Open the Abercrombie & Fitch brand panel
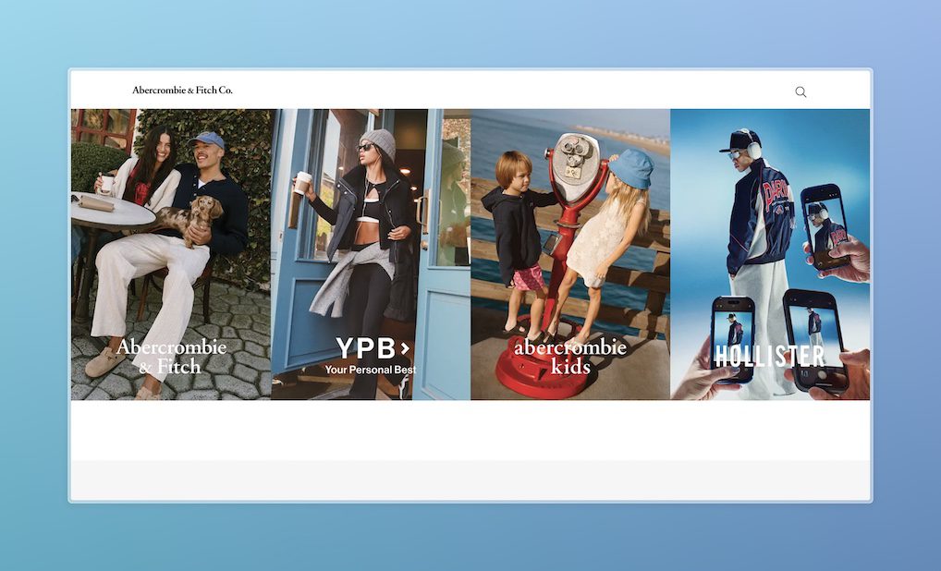This screenshot has width=941, height=571. (x=171, y=254)
